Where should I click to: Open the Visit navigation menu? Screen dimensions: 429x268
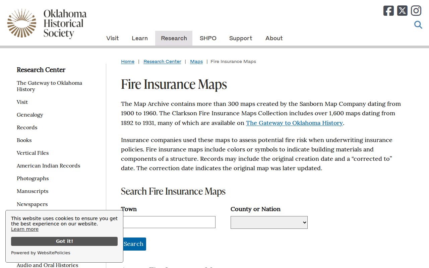112,38
